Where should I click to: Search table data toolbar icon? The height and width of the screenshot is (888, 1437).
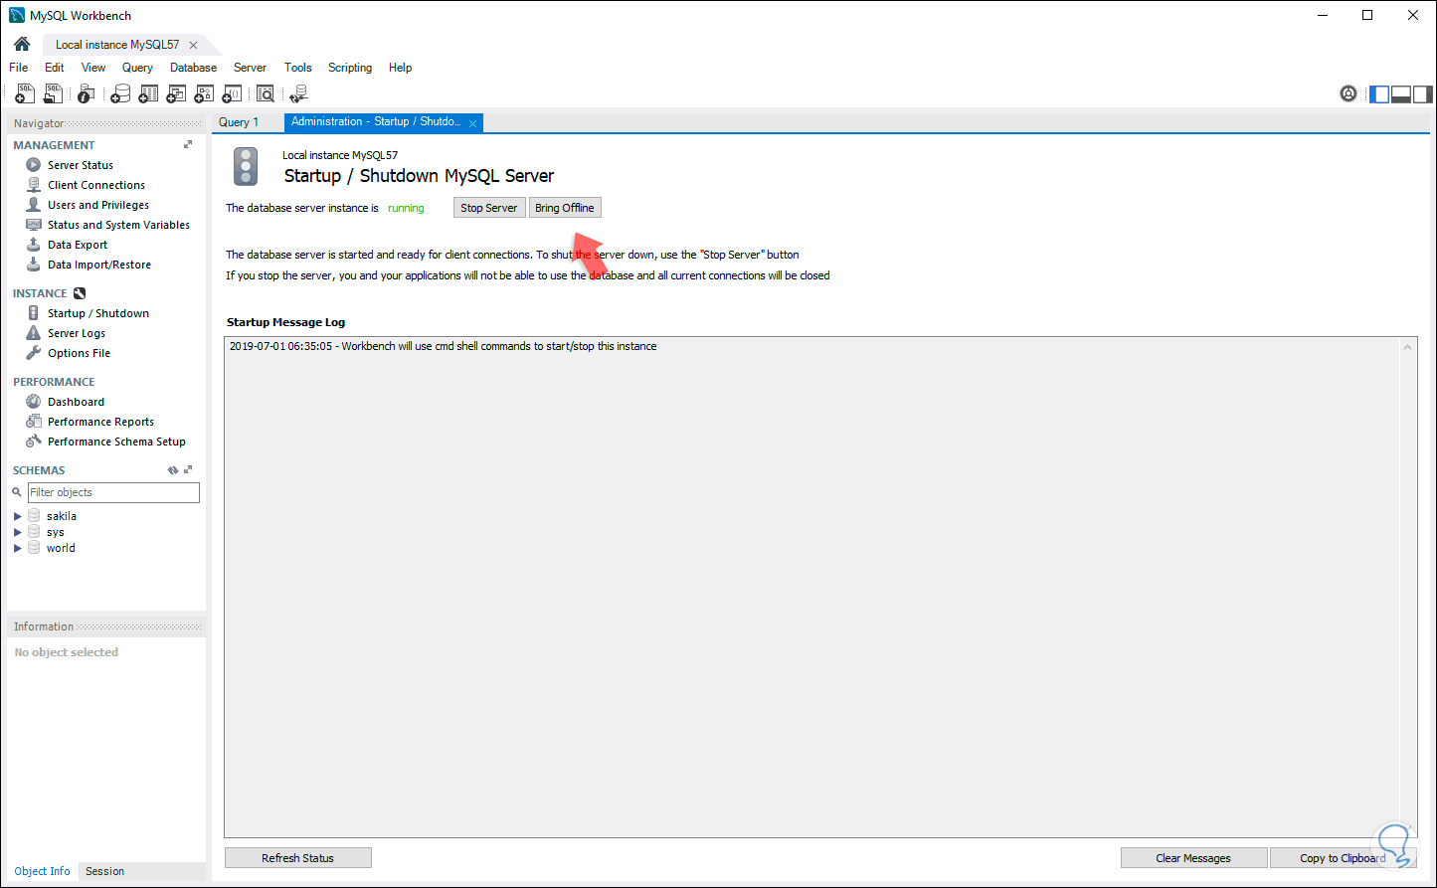266,93
